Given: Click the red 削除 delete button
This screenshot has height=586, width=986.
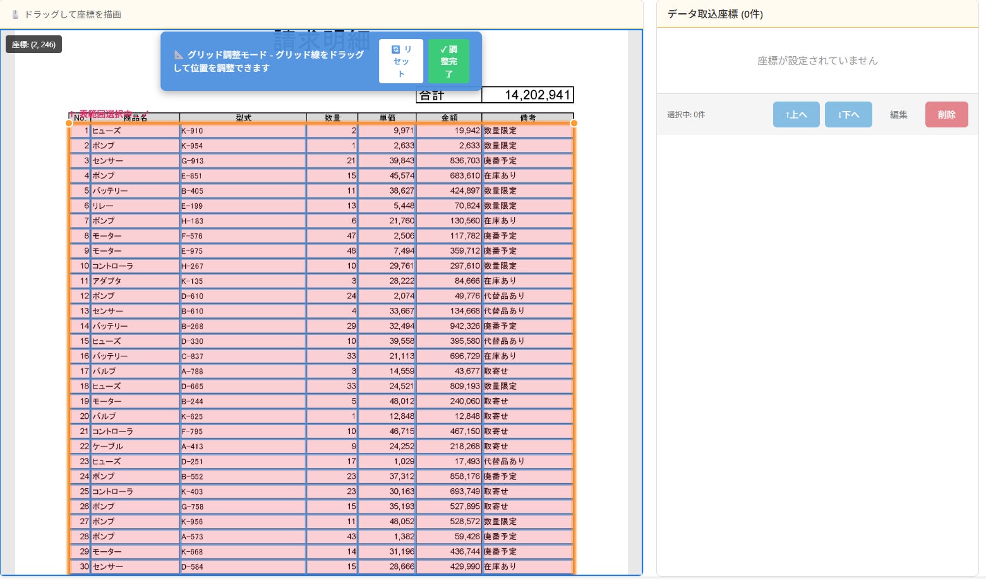Looking at the screenshot, I should click(x=946, y=115).
